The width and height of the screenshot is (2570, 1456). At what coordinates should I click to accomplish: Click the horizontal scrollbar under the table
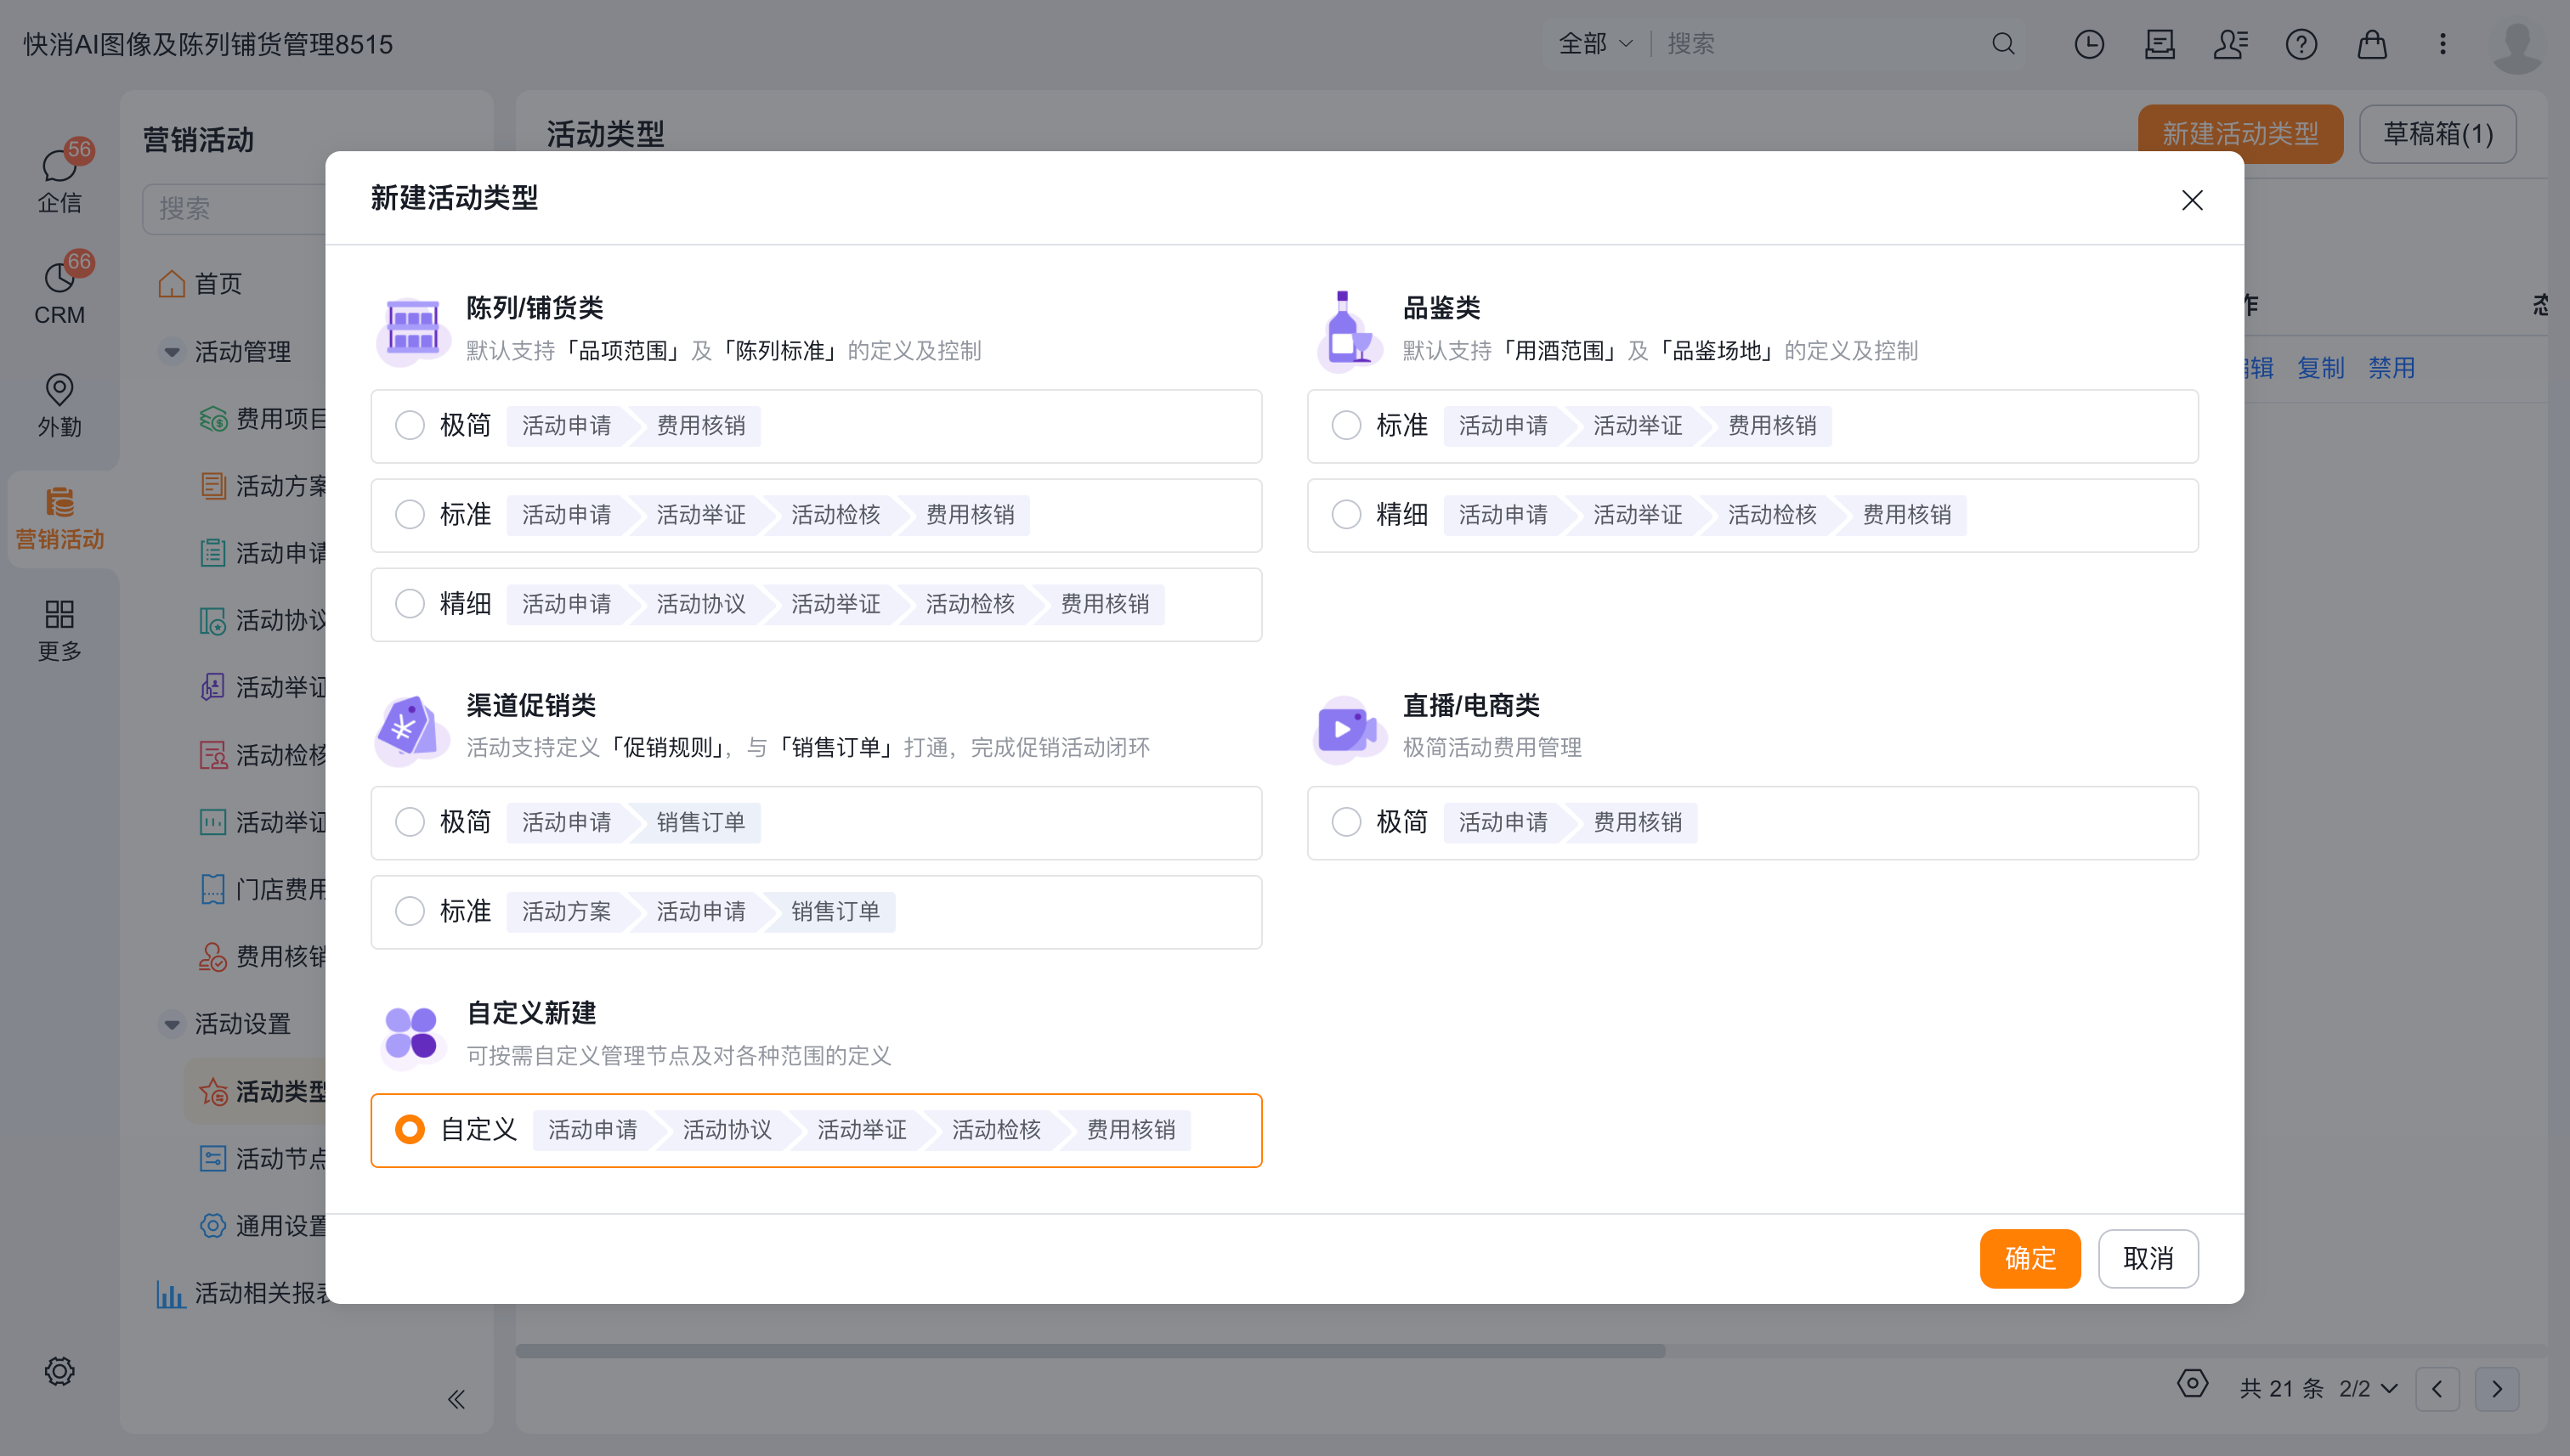1090,1351
